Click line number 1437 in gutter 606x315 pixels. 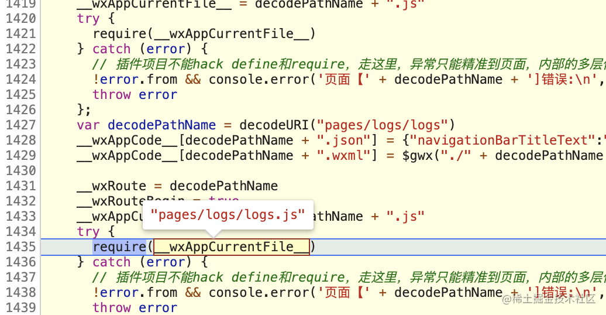coord(20,277)
